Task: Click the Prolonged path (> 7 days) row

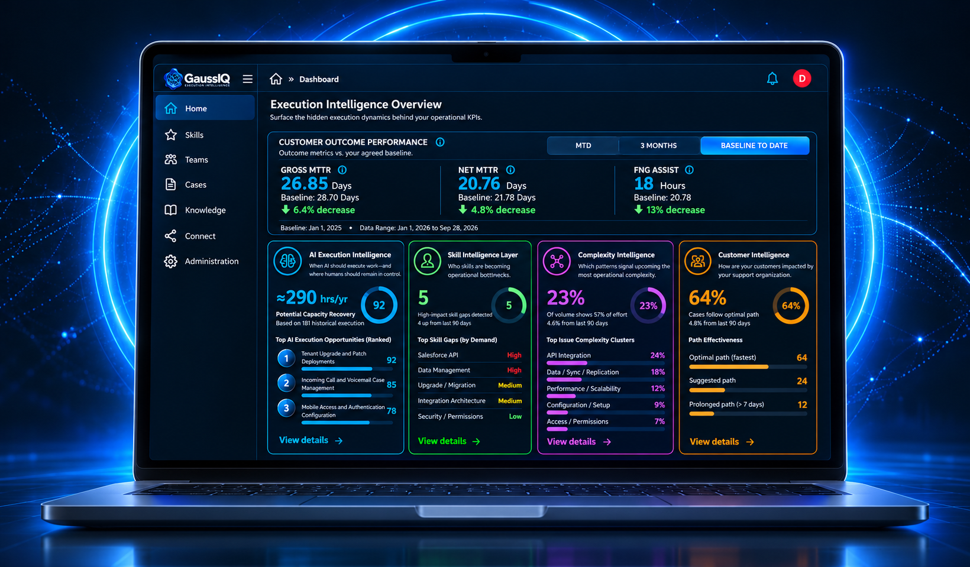Action: [x=748, y=407]
